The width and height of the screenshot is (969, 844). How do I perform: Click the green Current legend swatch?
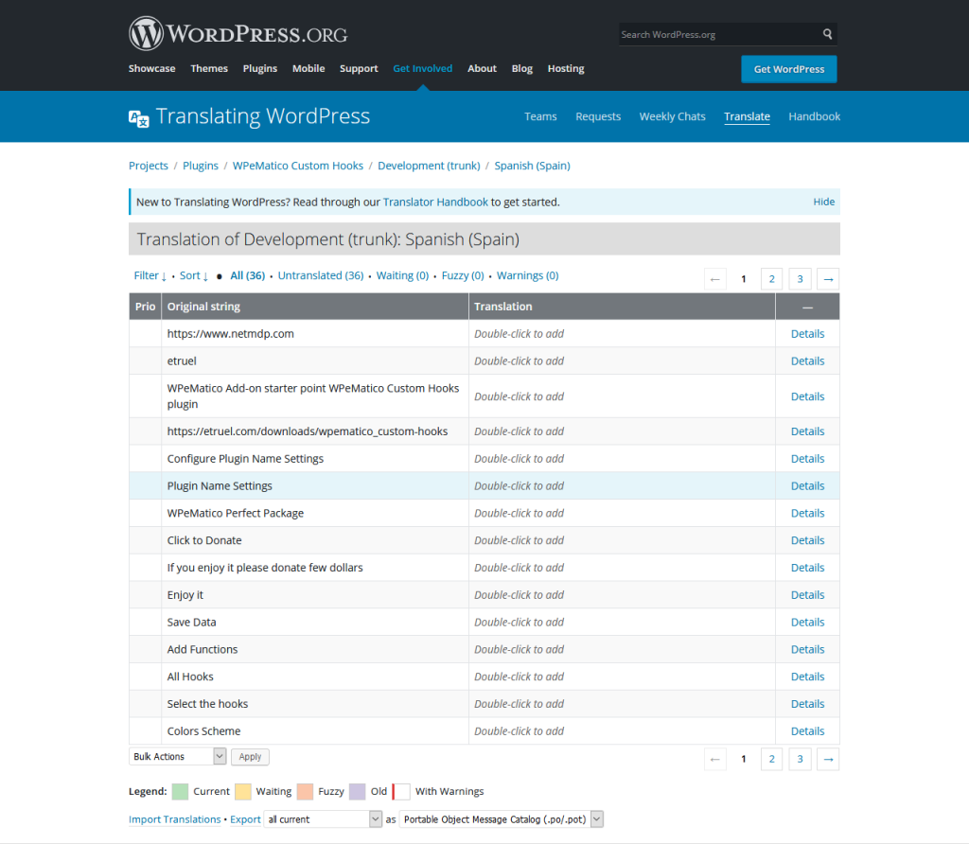tap(180, 791)
